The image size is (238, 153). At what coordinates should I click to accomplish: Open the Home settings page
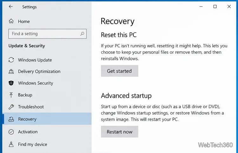coord(24,21)
